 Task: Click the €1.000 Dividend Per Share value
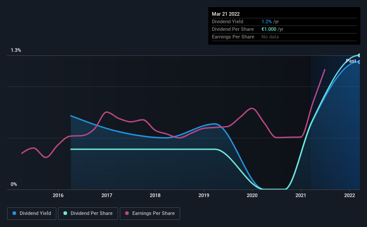pos(269,29)
